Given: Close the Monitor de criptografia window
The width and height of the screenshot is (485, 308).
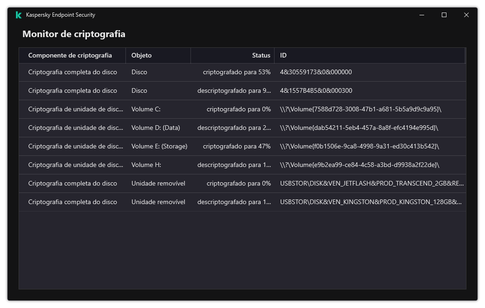Looking at the screenshot, I should pos(466,15).
